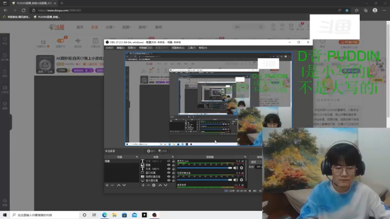The height and width of the screenshot is (219, 390).
Task: Open the browser profile avatar
Action: click(375, 10)
